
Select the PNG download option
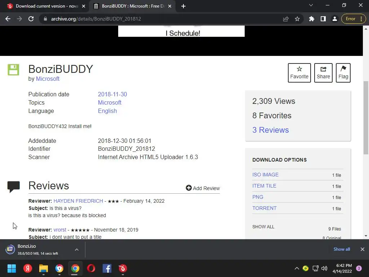pos(258,197)
